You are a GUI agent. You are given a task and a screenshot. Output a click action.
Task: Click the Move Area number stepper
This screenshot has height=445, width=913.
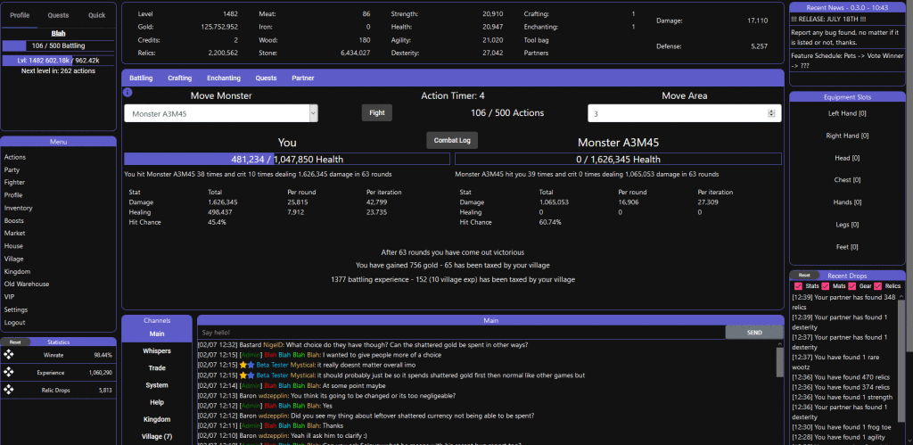(x=772, y=113)
